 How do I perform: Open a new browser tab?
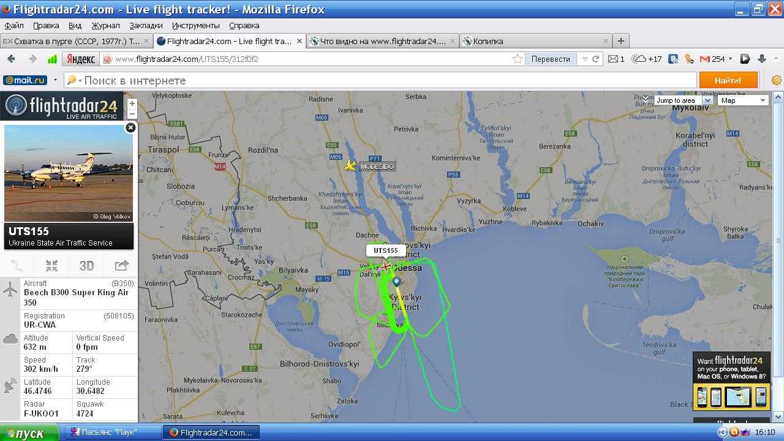(x=621, y=41)
